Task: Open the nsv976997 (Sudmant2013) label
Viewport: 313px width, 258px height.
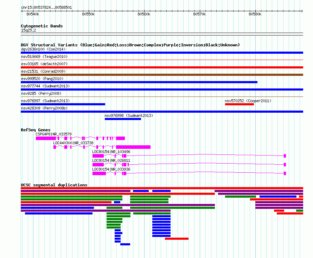Action: point(45,101)
